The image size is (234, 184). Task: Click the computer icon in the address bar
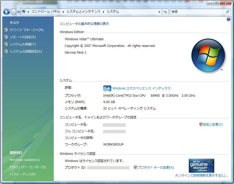pos(24,12)
